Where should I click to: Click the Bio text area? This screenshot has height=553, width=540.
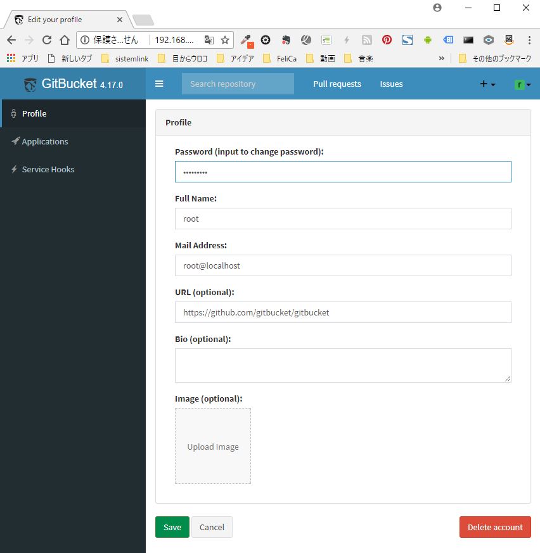[343, 365]
